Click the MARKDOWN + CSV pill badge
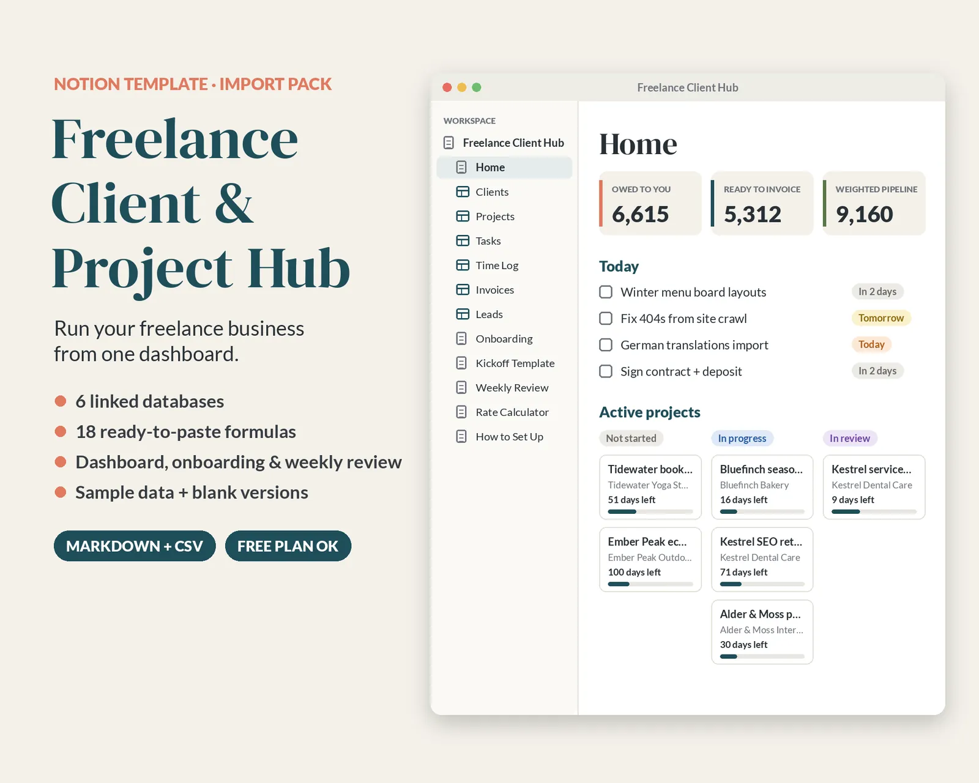 click(135, 546)
